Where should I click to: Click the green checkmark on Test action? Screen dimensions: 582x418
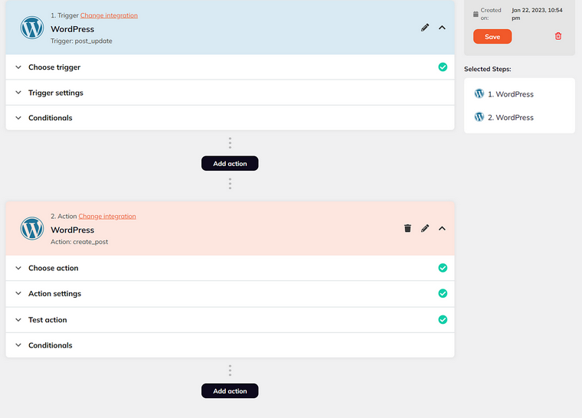443,319
